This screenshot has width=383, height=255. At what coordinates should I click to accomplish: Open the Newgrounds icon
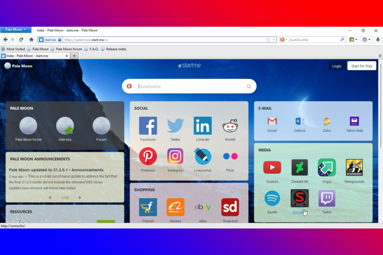[354, 167]
